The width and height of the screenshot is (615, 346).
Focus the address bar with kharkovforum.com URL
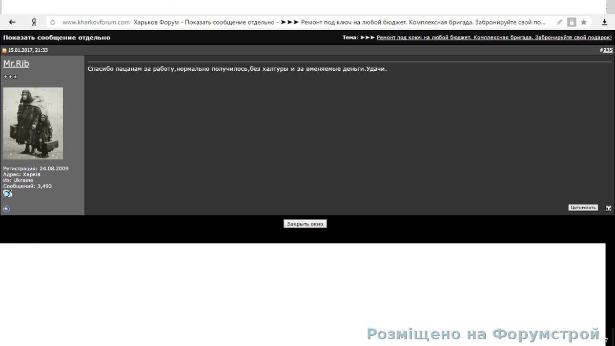coord(307,22)
